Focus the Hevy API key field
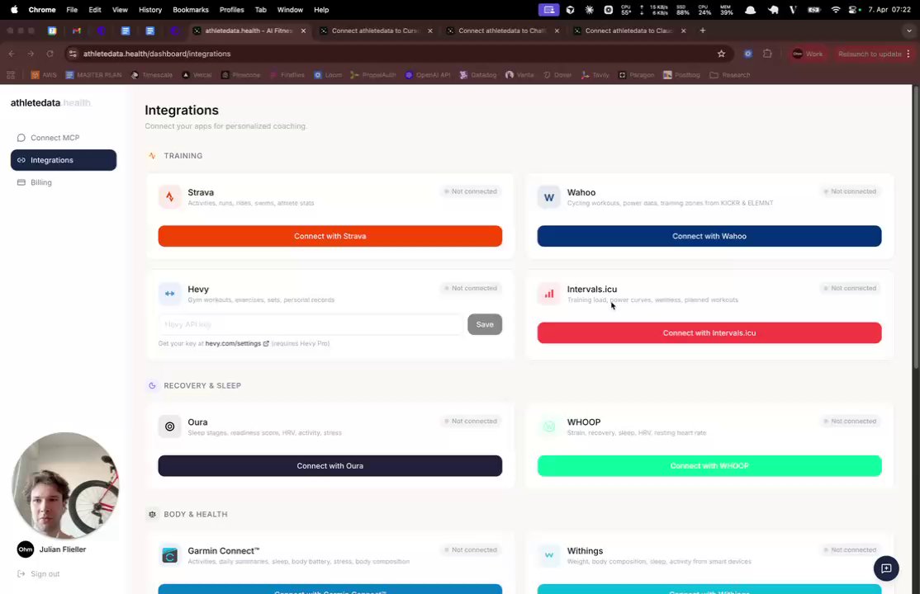920x594 pixels. click(x=311, y=324)
